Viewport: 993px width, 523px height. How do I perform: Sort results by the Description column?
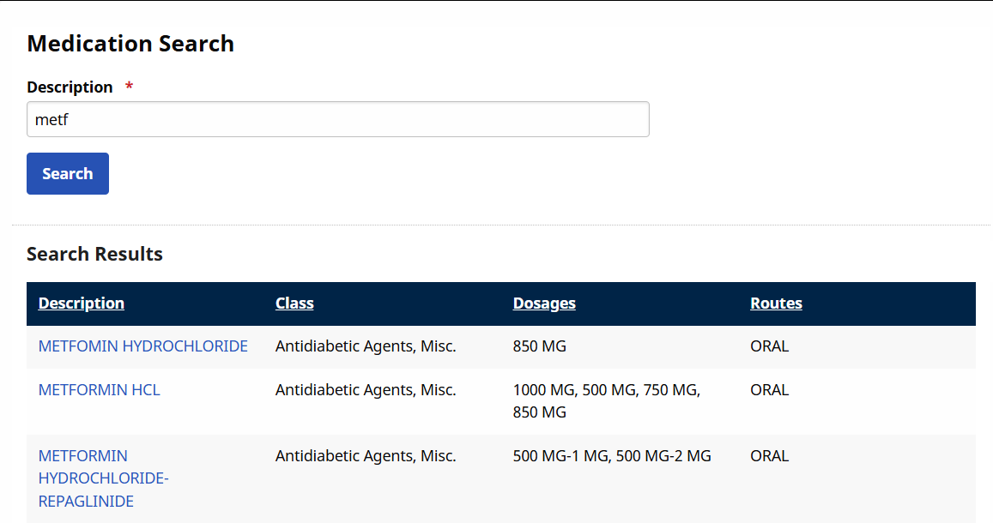[x=81, y=303]
